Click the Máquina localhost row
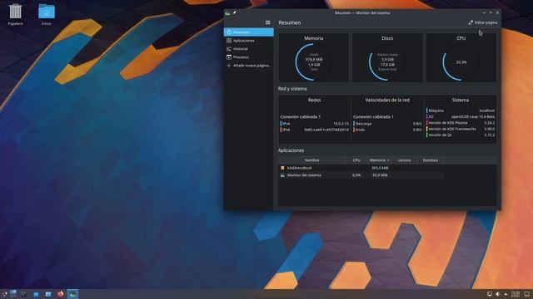Viewport: 533px width, 299px height. [x=461, y=110]
